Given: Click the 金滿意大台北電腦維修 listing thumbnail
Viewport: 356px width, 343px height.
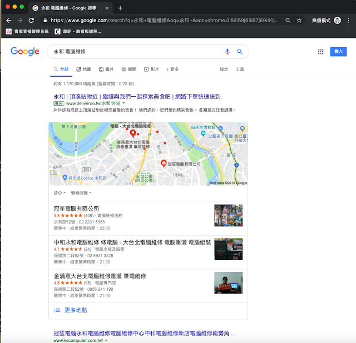Looking at the screenshot, I should click(229, 282).
